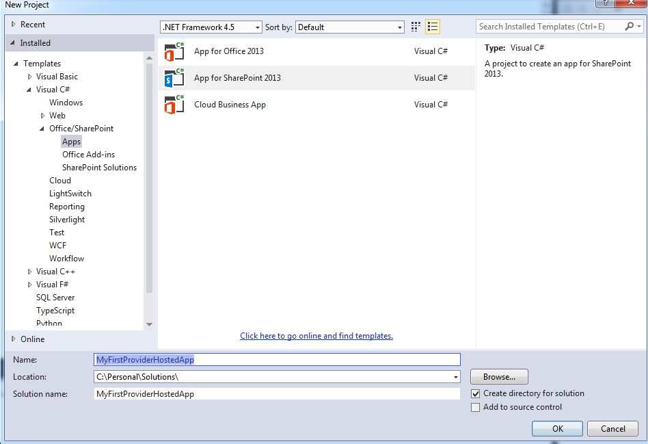Click the App for Office 2013 template icon
Image resolution: width=648 pixels, height=444 pixels.
174,52
